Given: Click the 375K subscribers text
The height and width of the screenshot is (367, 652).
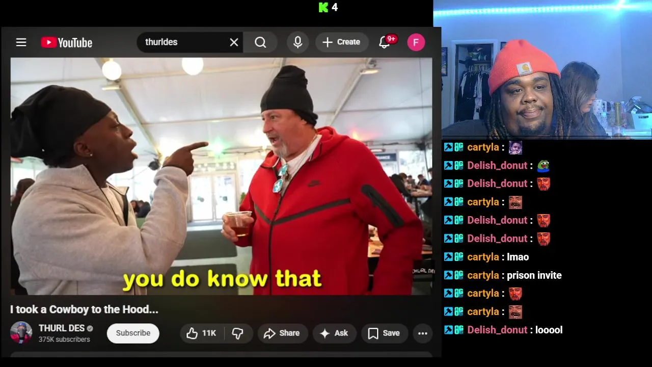Looking at the screenshot, I should click(64, 339).
